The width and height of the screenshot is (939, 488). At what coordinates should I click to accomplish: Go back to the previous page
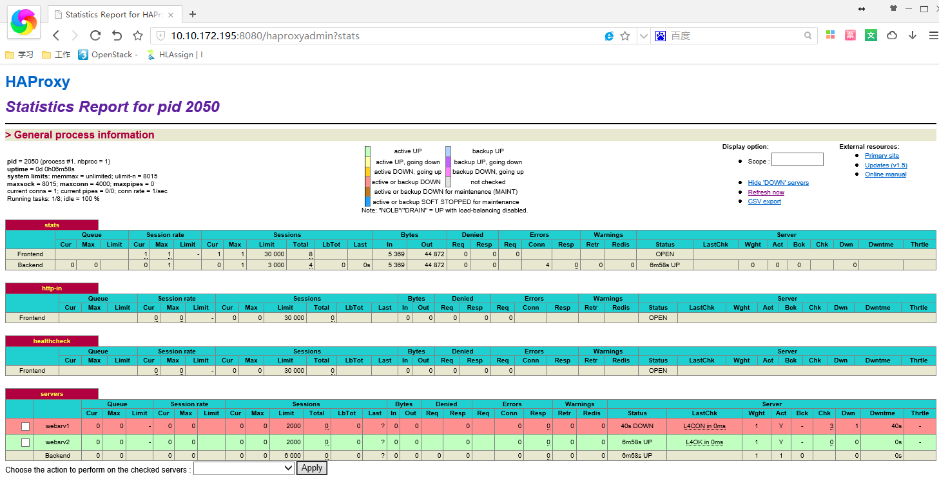pos(56,36)
